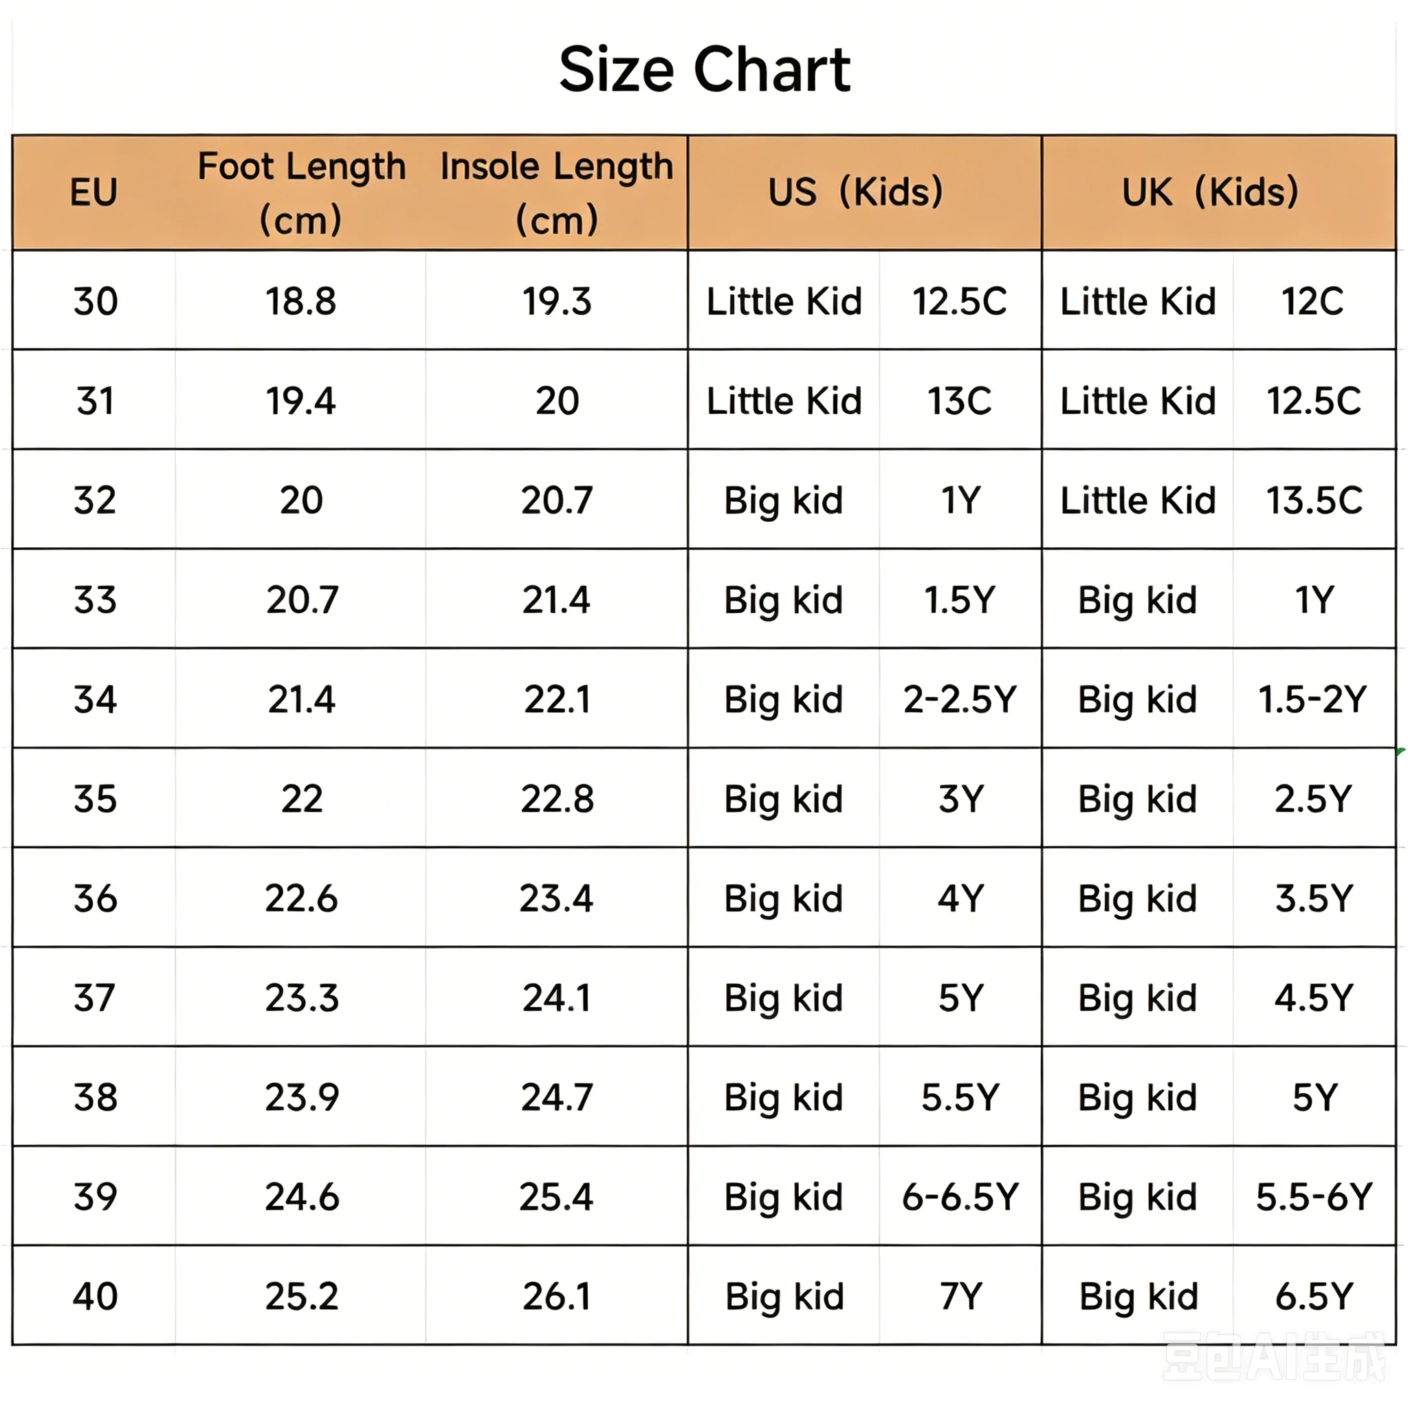Select the 4.5Y UK size cell

coord(1314,998)
